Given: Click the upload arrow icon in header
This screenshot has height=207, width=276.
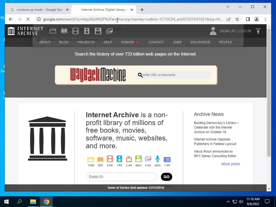Looking at the screenshot, I should (258, 31).
